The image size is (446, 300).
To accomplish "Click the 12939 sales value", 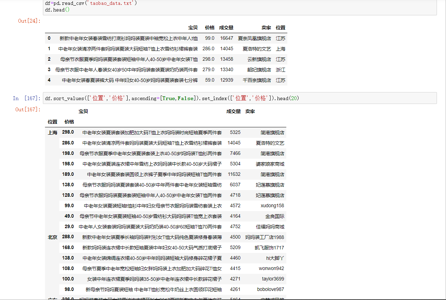I will [x=226, y=80].
